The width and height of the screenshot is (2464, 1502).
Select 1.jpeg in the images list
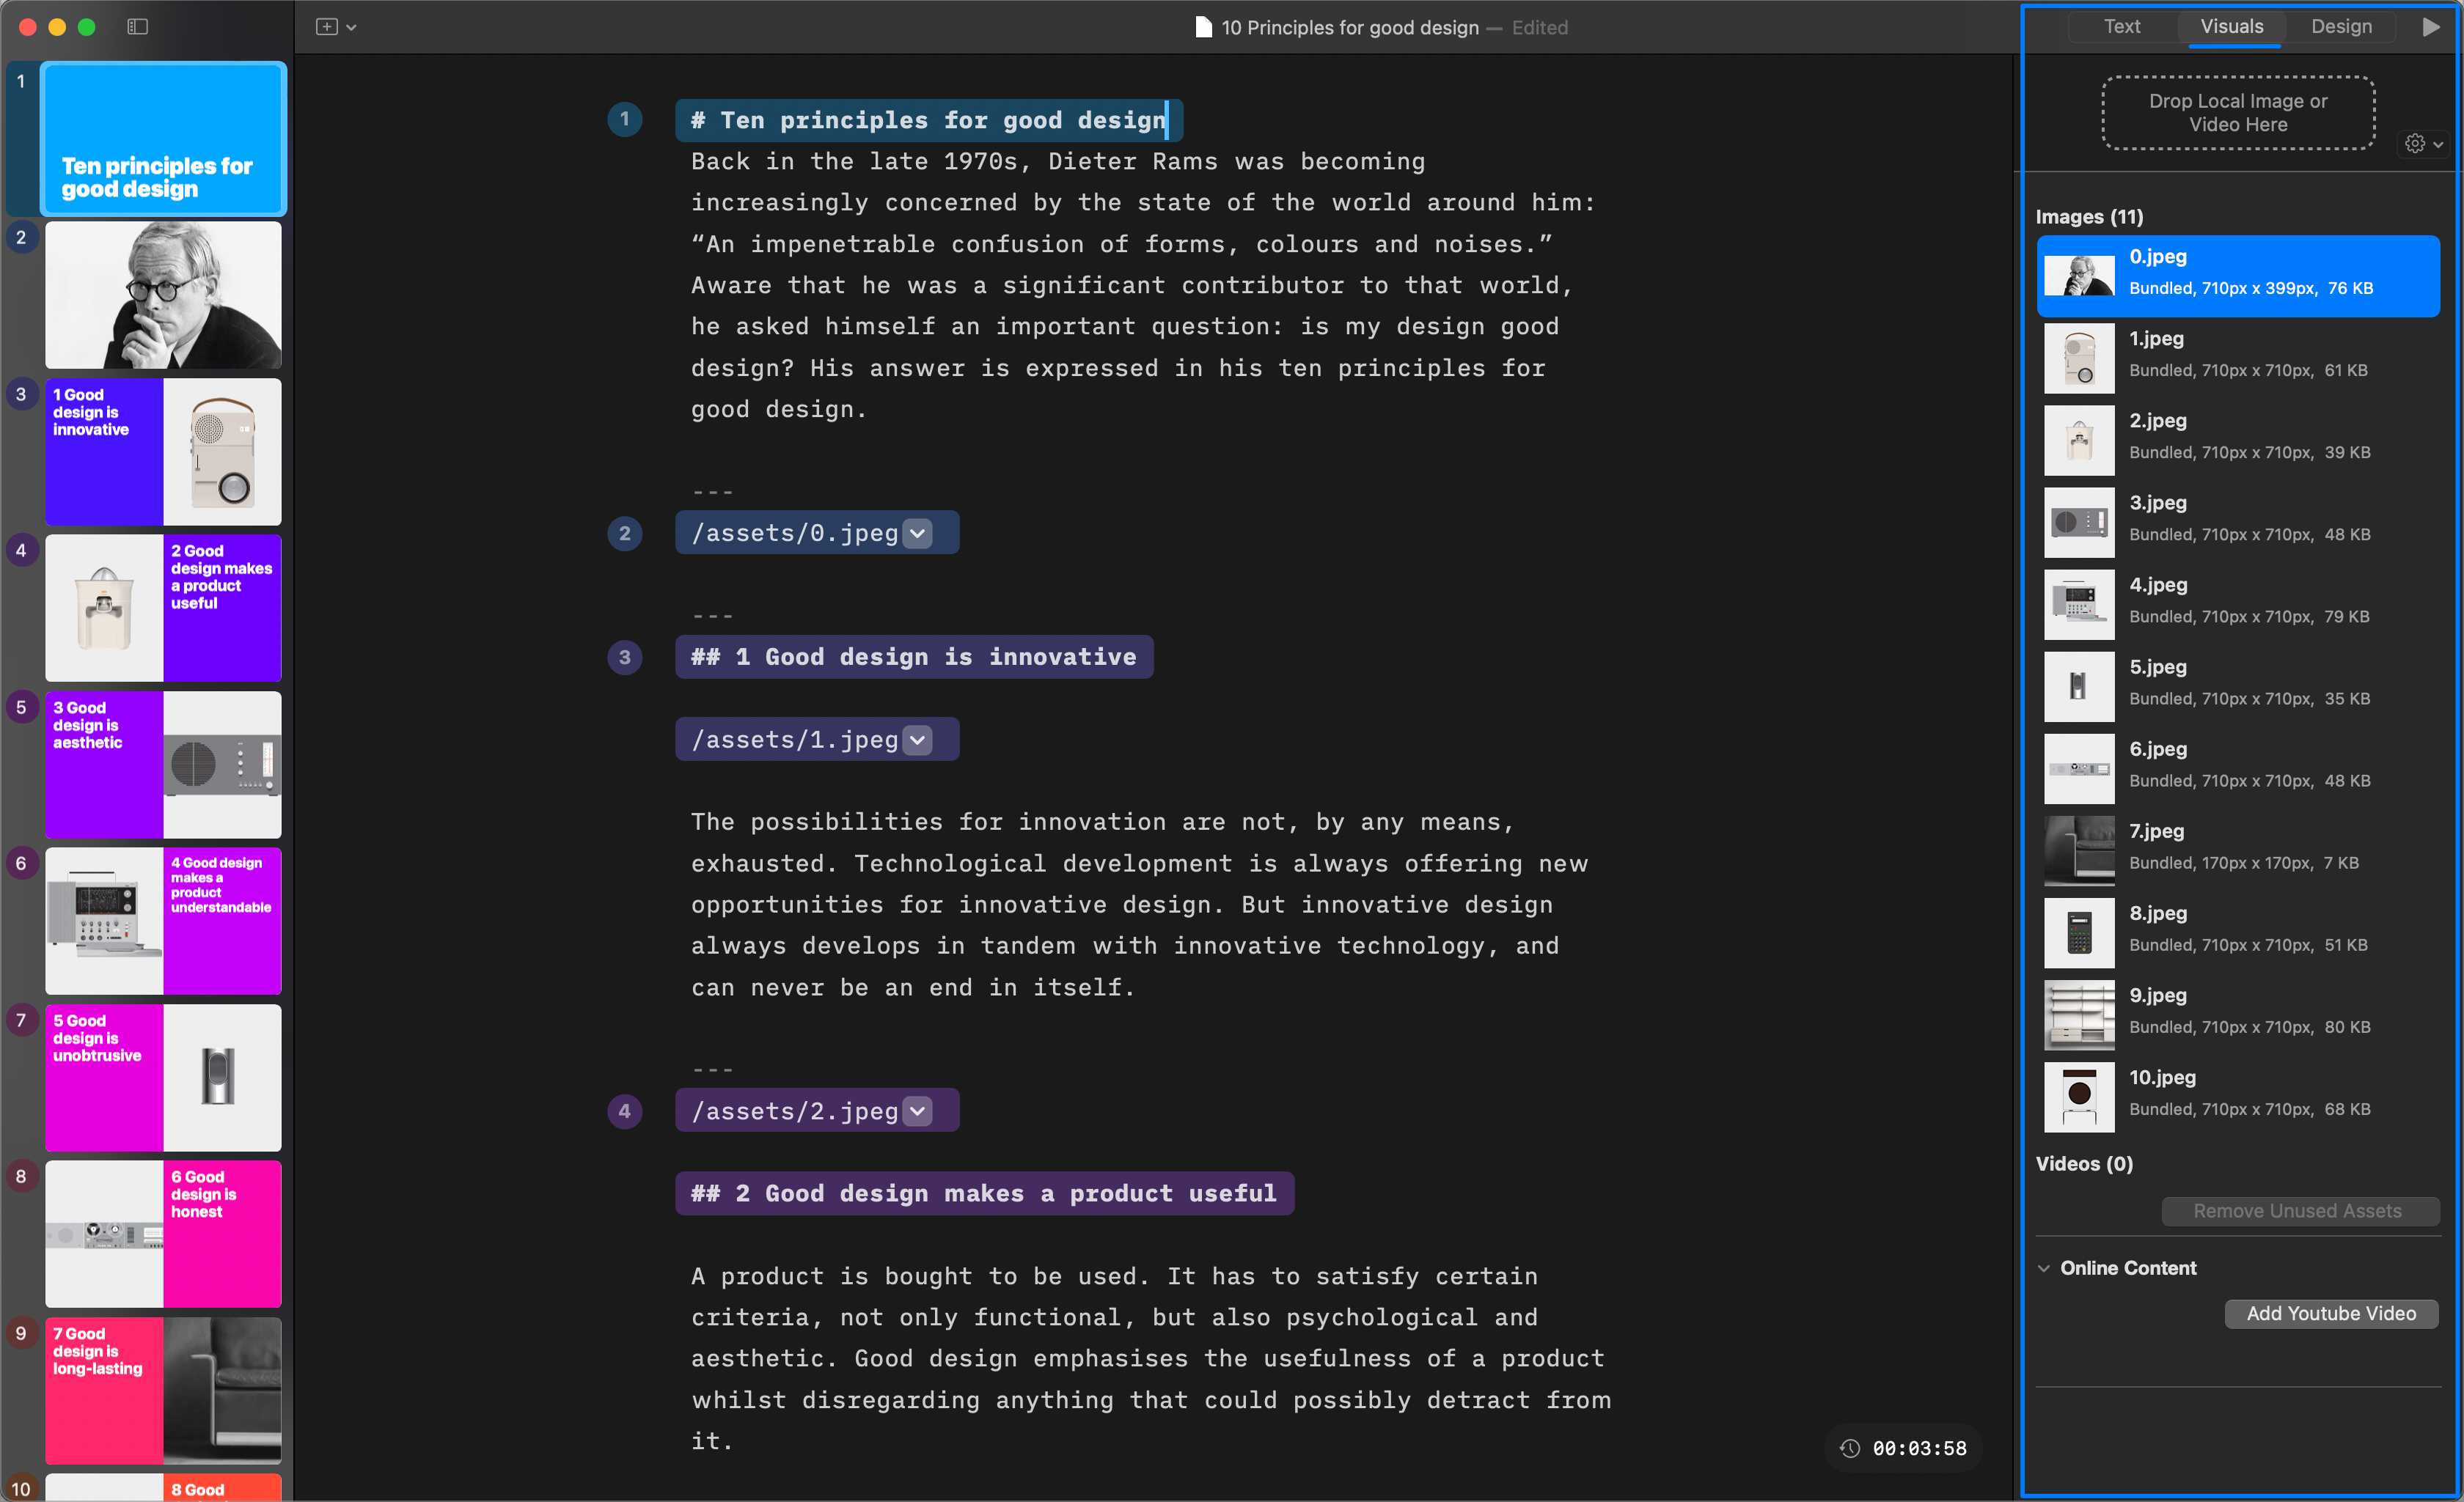[x=2238, y=358]
